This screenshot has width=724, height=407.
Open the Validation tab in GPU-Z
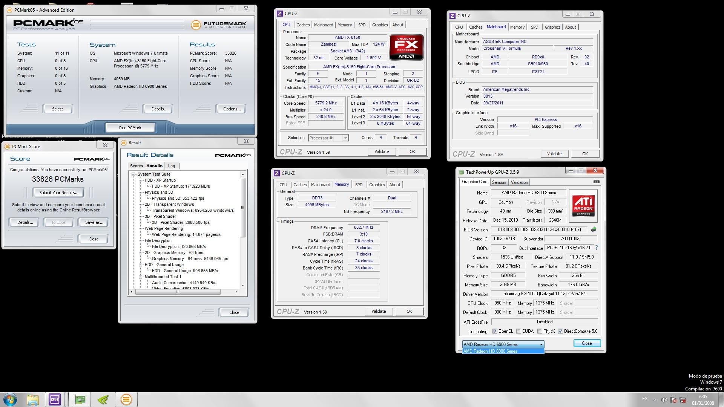(x=519, y=182)
